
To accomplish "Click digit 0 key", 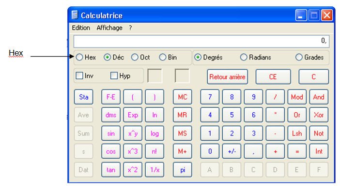I will 210,151.
